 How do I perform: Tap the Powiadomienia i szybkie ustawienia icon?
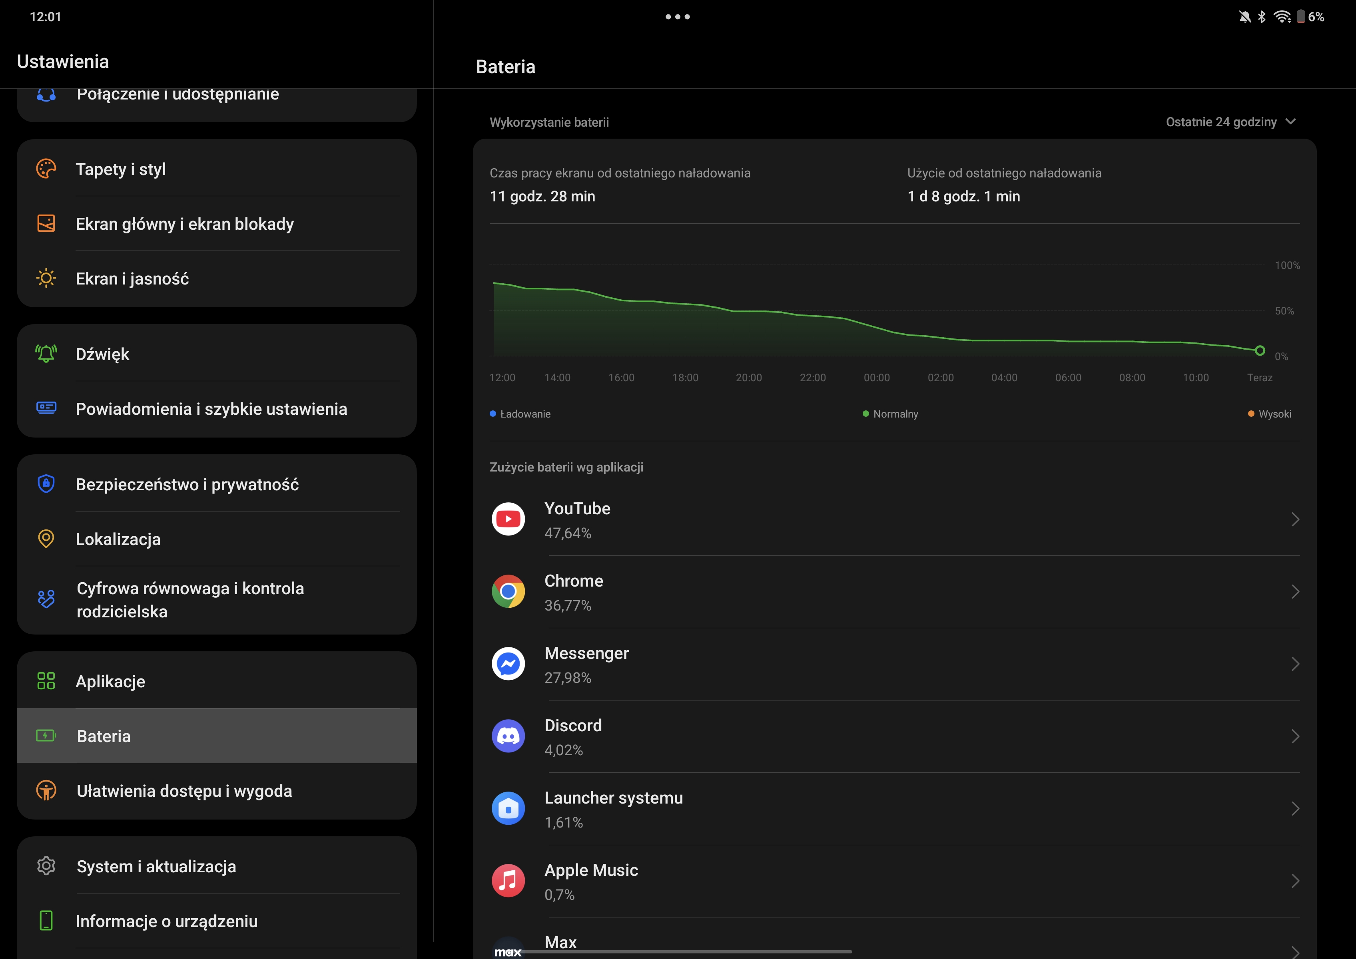(x=46, y=408)
